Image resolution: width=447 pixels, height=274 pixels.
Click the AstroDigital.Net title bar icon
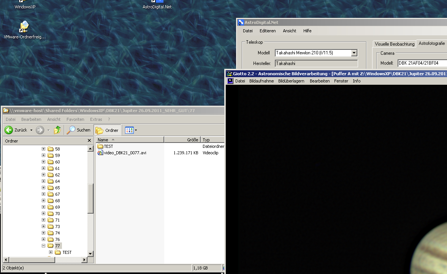[241, 22]
